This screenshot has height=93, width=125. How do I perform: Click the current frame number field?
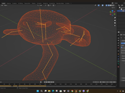tap(96, 82)
